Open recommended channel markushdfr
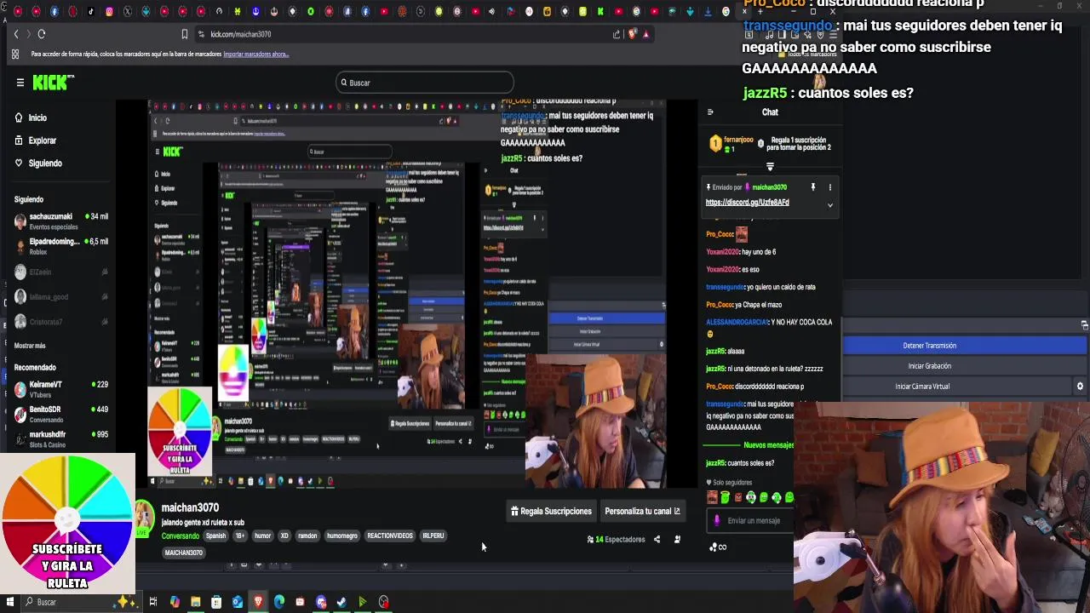Viewport: 1090px width, 613px height. [x=61, y=438]
